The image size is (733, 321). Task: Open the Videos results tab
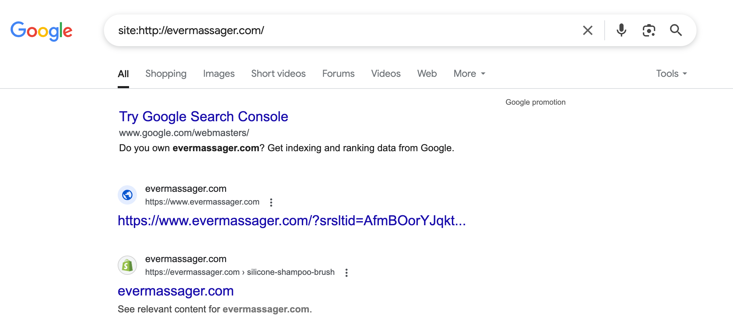click(x=386, y=74)
